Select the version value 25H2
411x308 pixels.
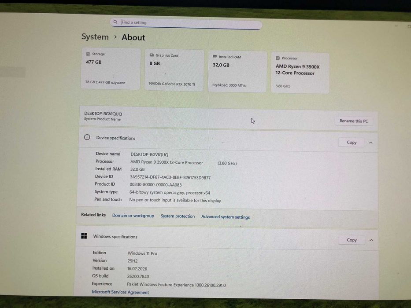[132, 261]
